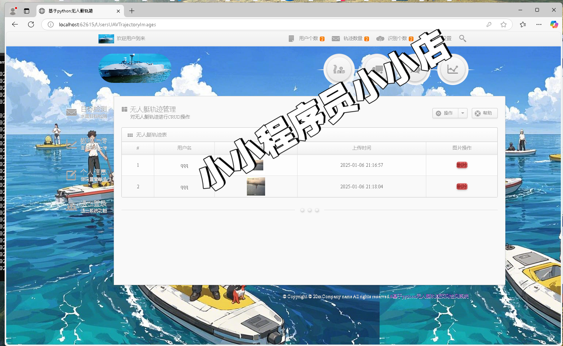
Task: Click the 2025-01-06 21:18:04 cell
Action: point(362,187)
